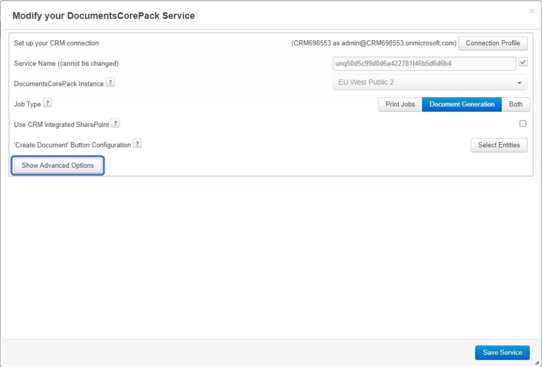Click help icon for CRM integrated SharePoint
The image size is (542, 367).
click(x=115, y=123)
